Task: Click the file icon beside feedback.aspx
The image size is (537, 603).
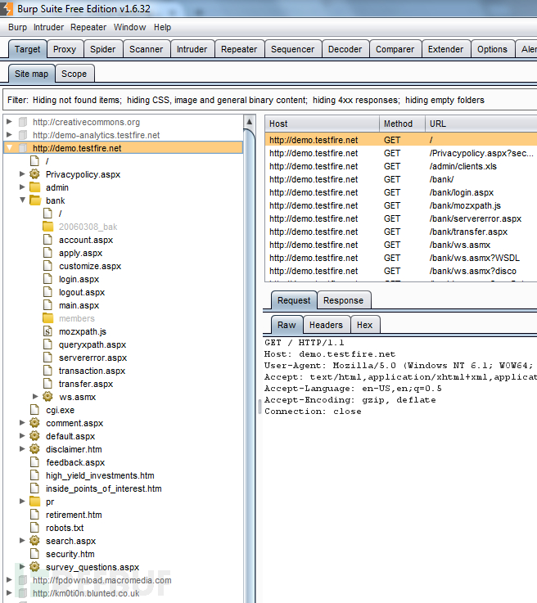Action: 34,462
